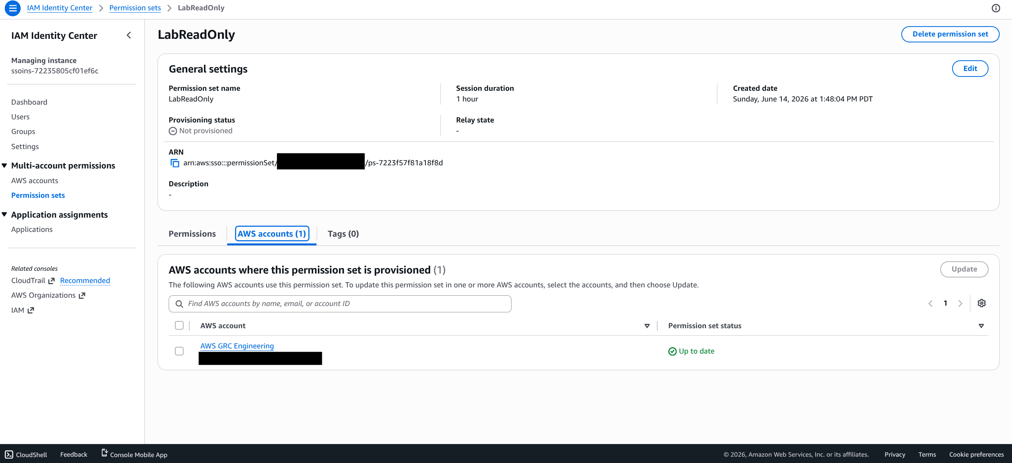Open CloudShell from the footer
The width and height of the screenshot is (1012, 463).
(x=26, y=455)
